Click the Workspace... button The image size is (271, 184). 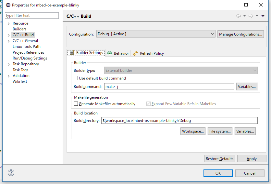[x=193, y=131]
